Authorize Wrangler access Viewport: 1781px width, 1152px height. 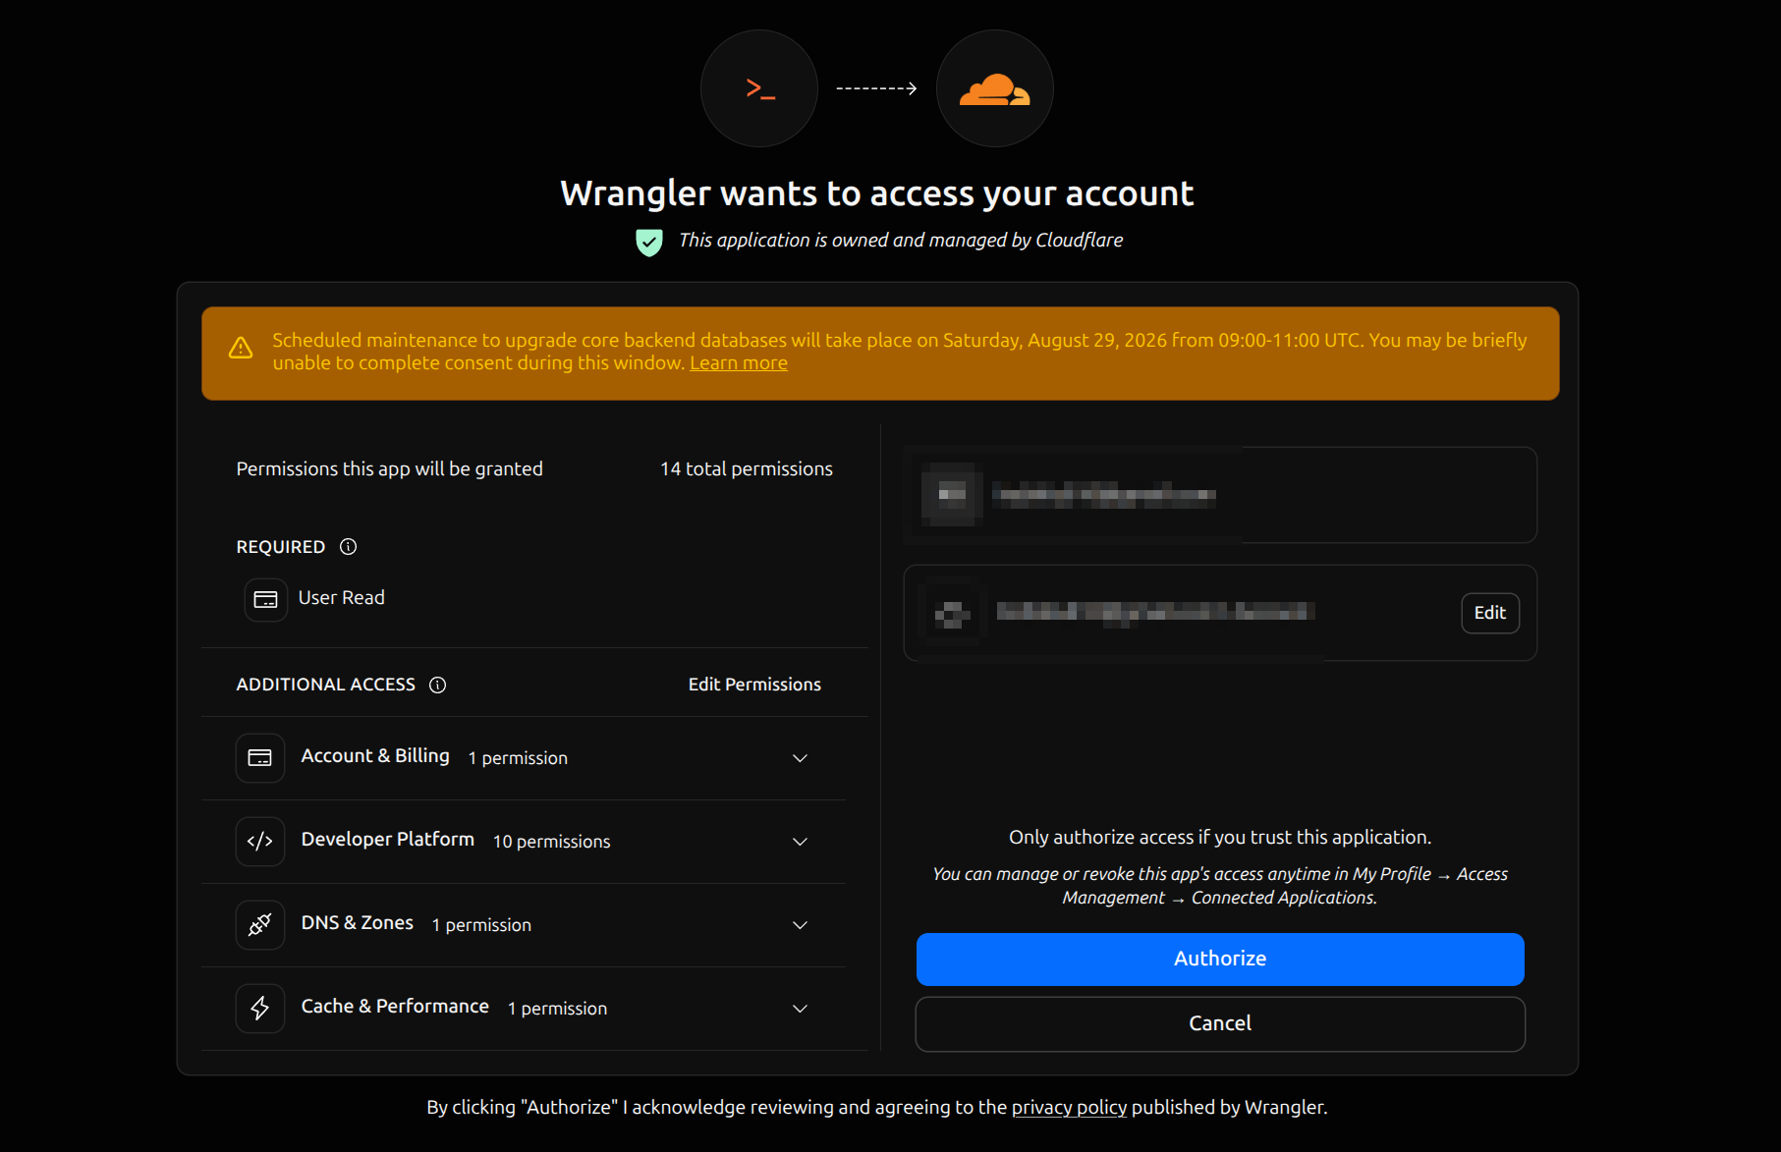(1220, 960)
